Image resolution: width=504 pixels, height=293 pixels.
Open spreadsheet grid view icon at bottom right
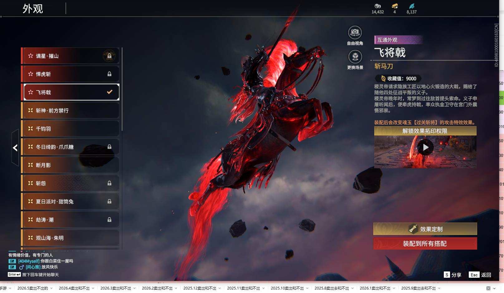tap(488, 288)
